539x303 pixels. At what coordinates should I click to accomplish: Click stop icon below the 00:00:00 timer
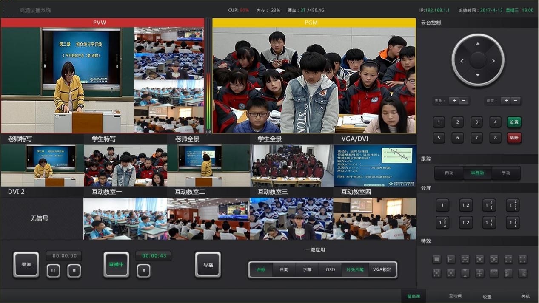click(x=74, y=270)
